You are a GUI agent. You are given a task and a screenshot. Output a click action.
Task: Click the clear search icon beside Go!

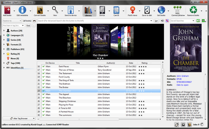(162, 21)
